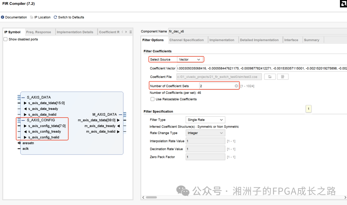Click the IP Location icon
The width and height of the screenshot is (347, 205).
(31, 17)
